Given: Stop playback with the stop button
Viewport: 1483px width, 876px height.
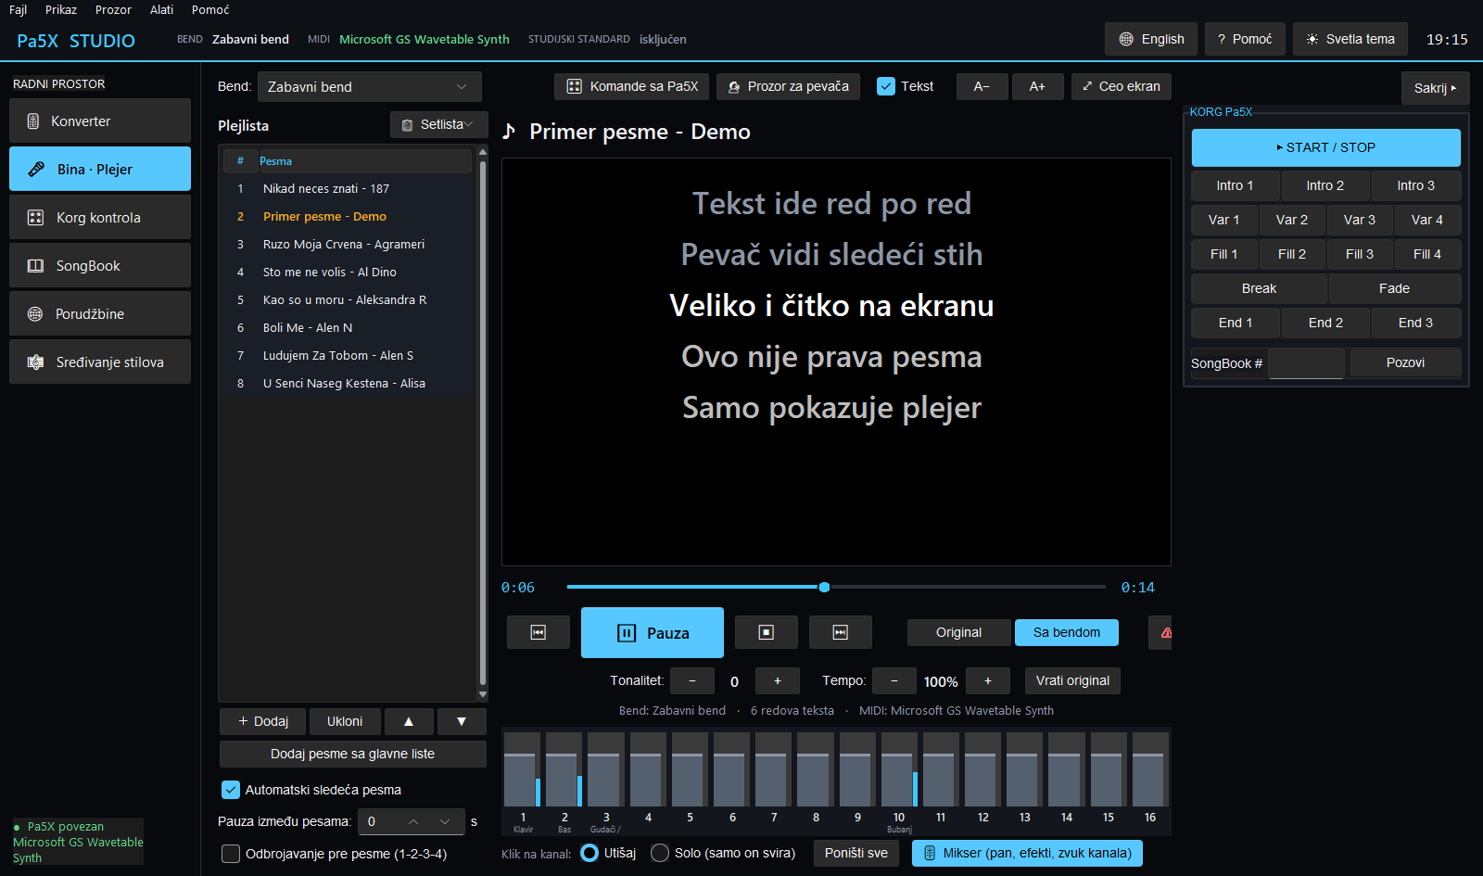Looking at the screenshot, I should [767, 632].
